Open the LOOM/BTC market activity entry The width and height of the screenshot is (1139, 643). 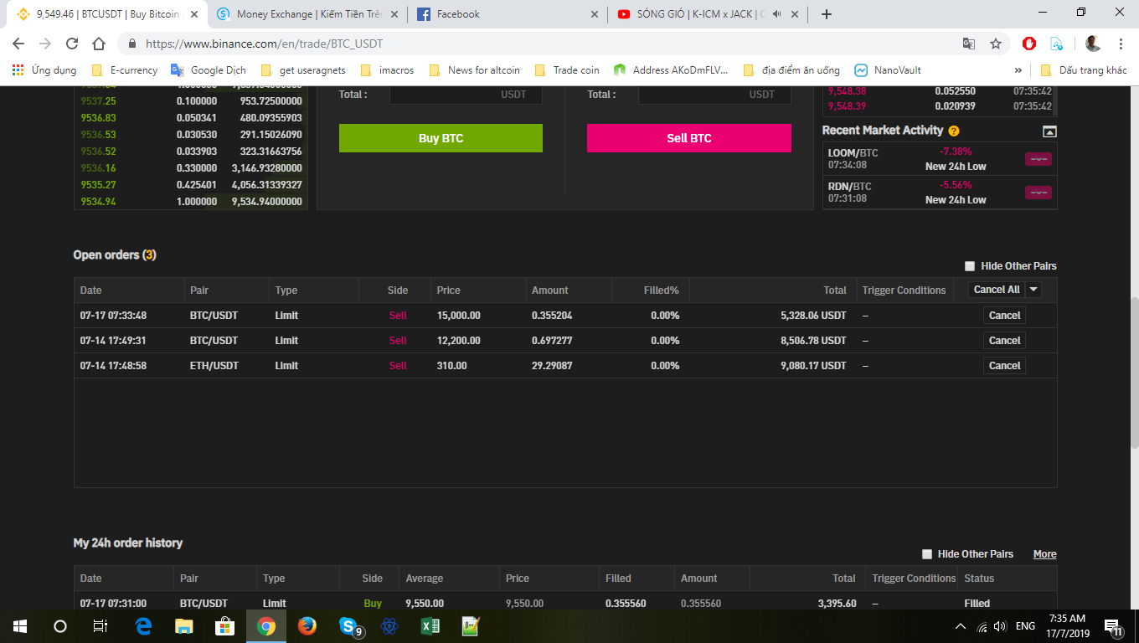(940, 159)
